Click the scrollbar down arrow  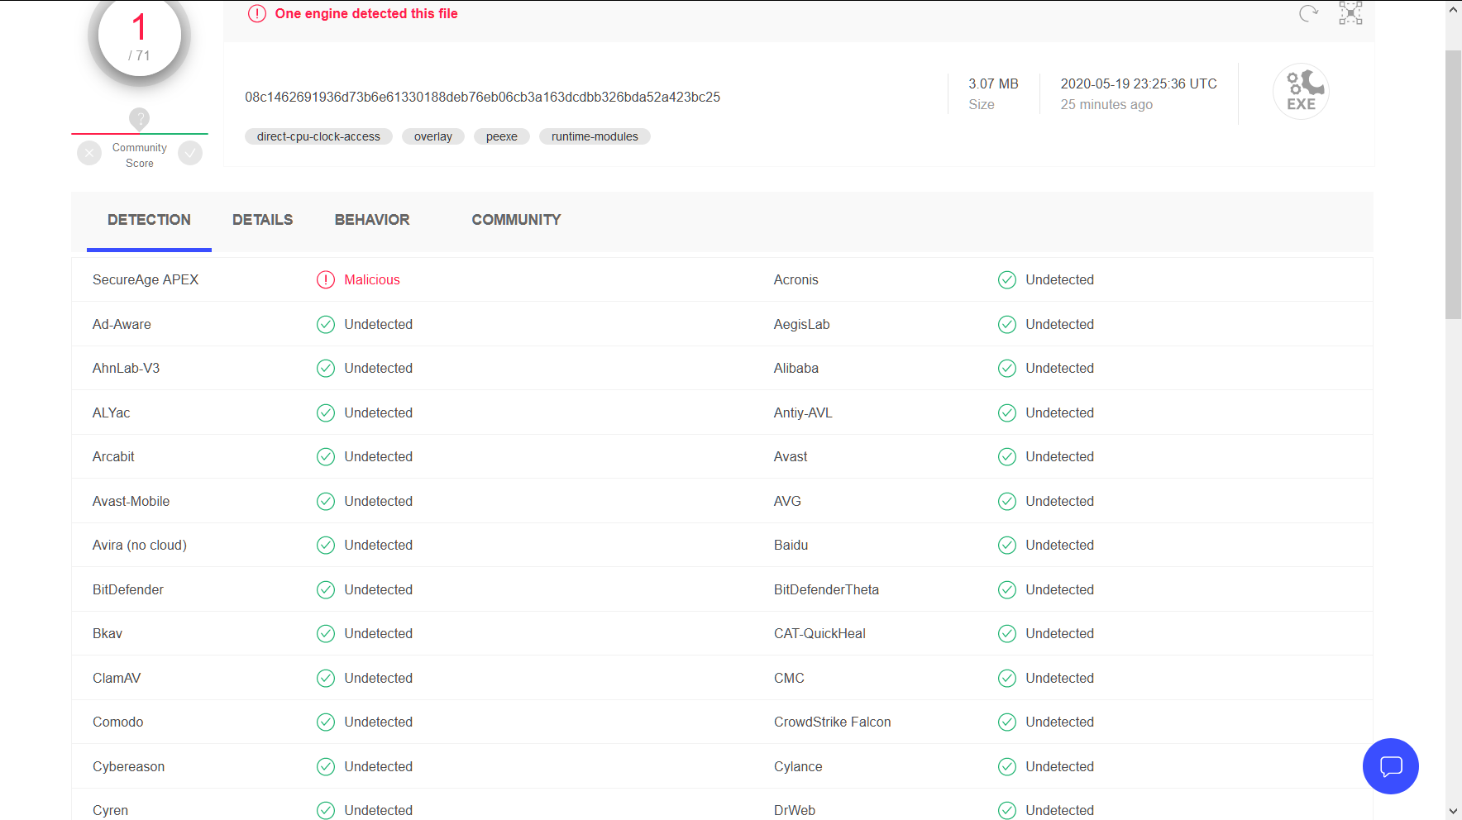point(1453,811)
